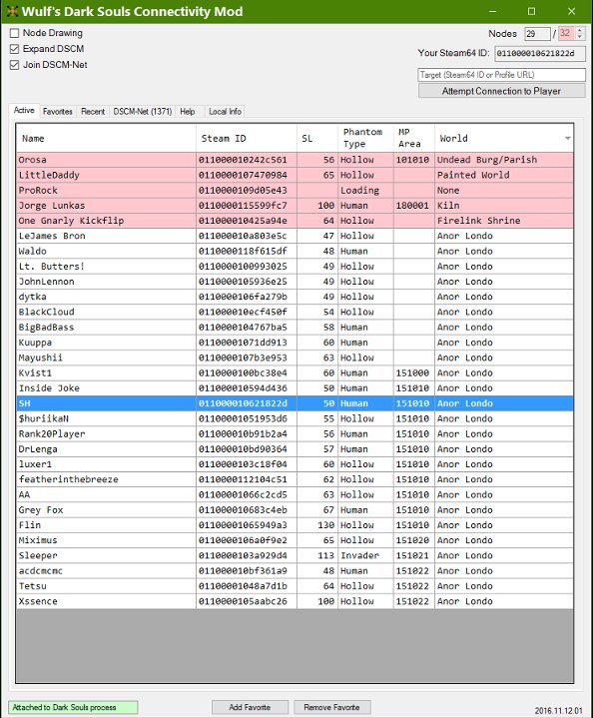Image resolution: width=593 pixels, height=718 pixels.
Task: Click the Remove Favorite button
Action: coord(331,707)
